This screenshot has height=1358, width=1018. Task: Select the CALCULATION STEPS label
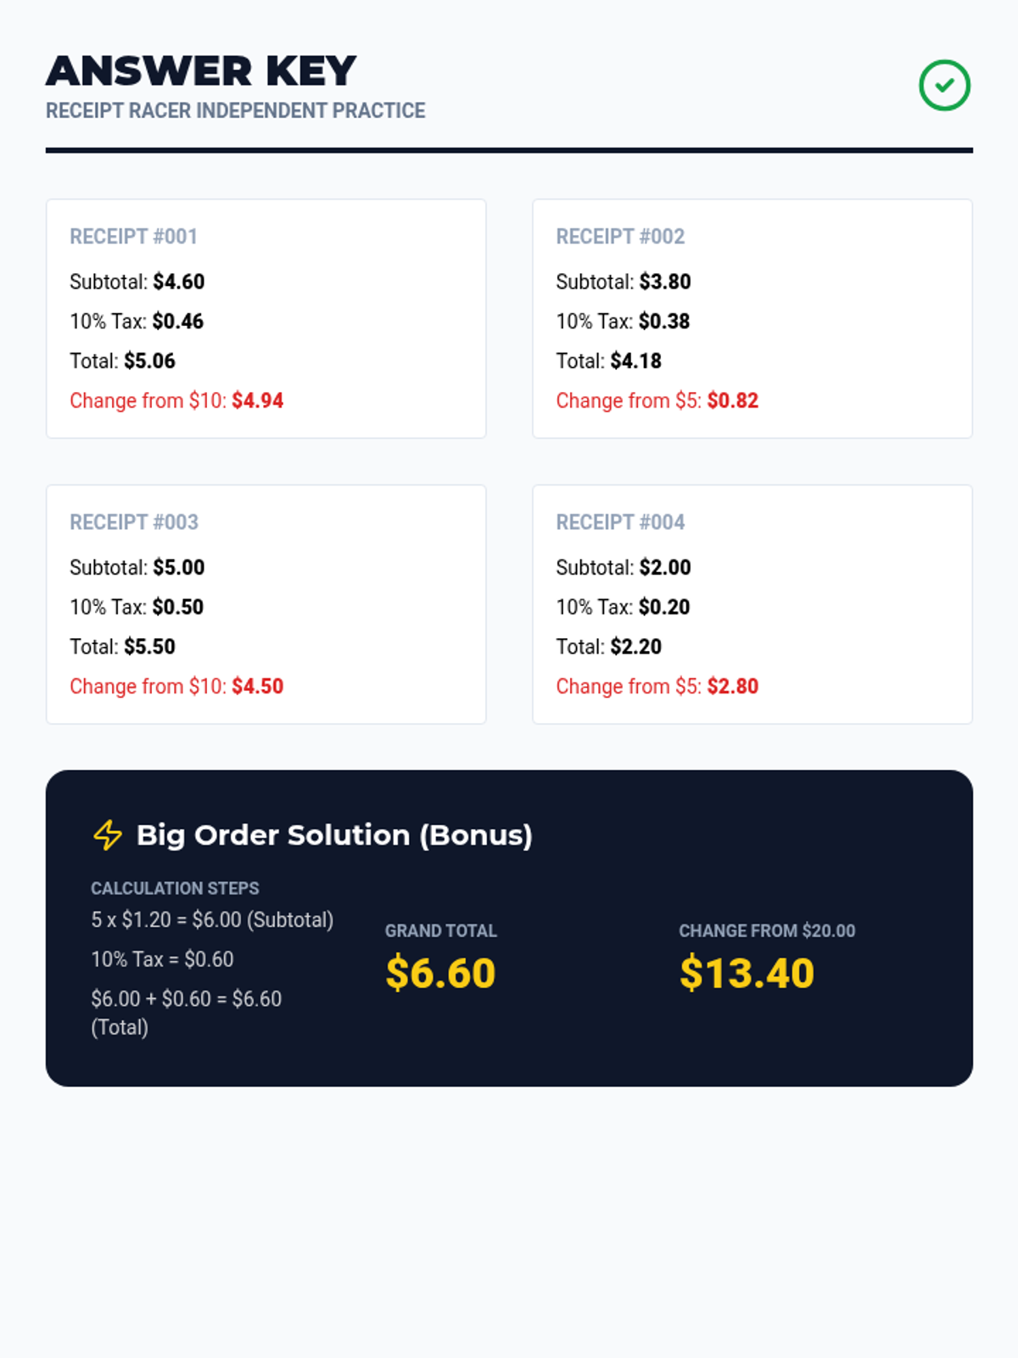click(x=175, y=889)
